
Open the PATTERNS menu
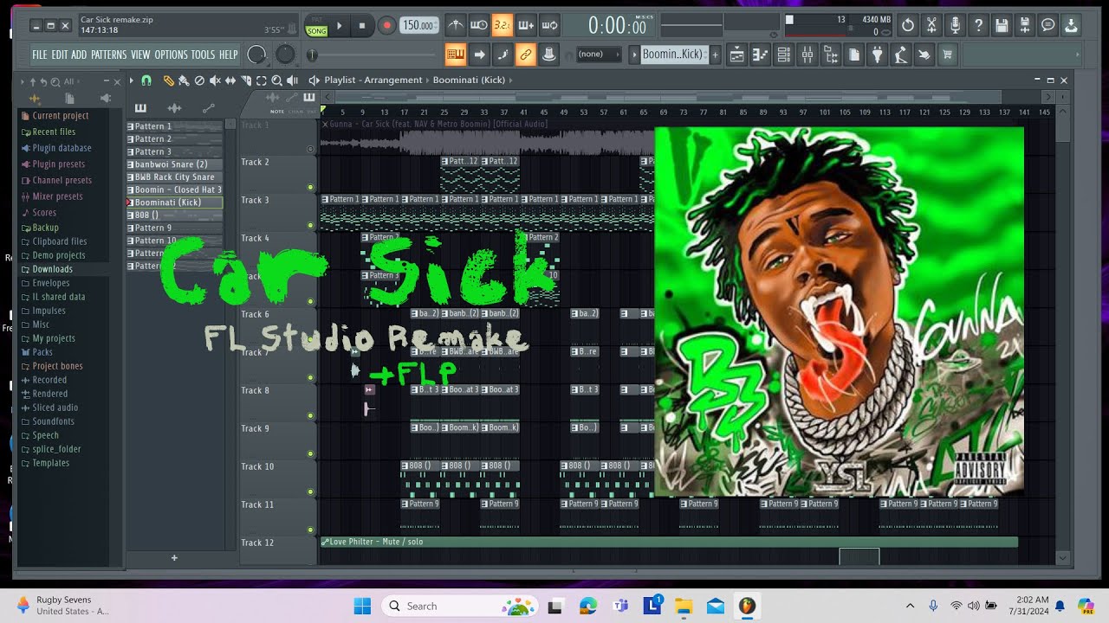[108, 55]
